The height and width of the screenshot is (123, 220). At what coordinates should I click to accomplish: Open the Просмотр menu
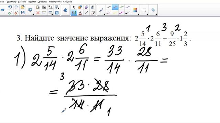11,2
